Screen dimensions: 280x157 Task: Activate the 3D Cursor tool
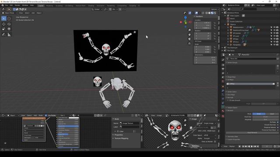tap(9, 18)
